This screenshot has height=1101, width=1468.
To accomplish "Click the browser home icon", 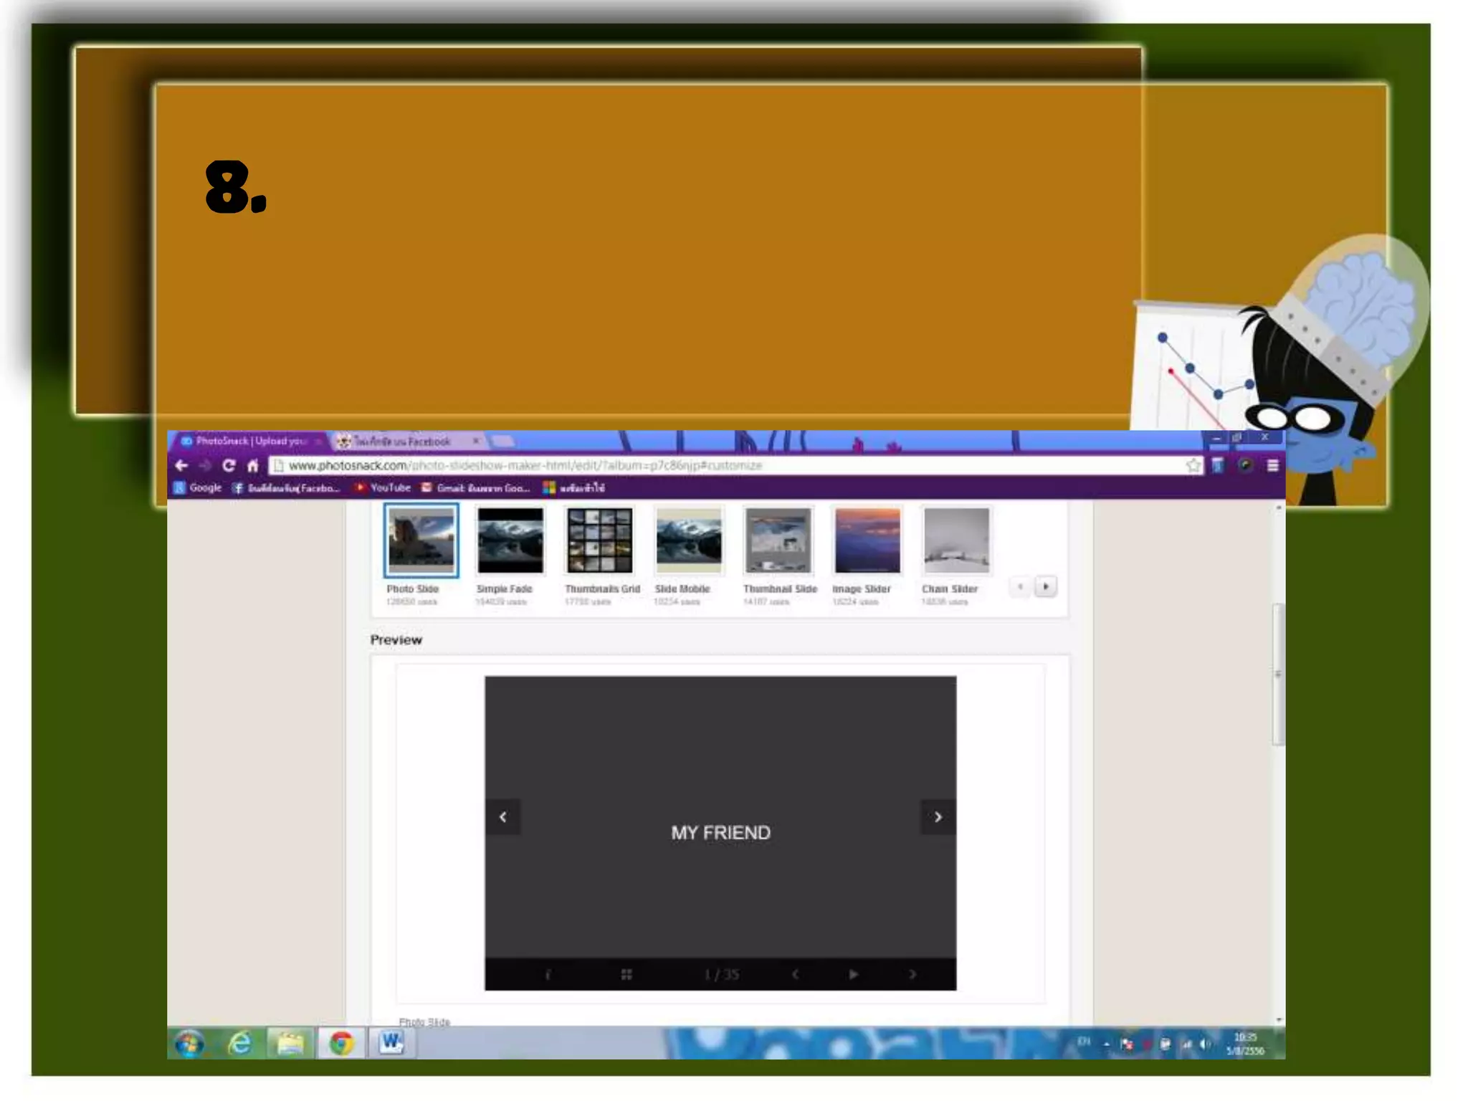I will click(252, 466).
